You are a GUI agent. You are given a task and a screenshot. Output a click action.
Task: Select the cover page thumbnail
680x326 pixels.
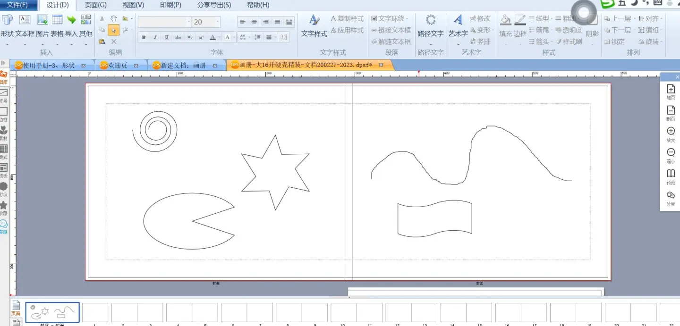[x=52, y=312]
